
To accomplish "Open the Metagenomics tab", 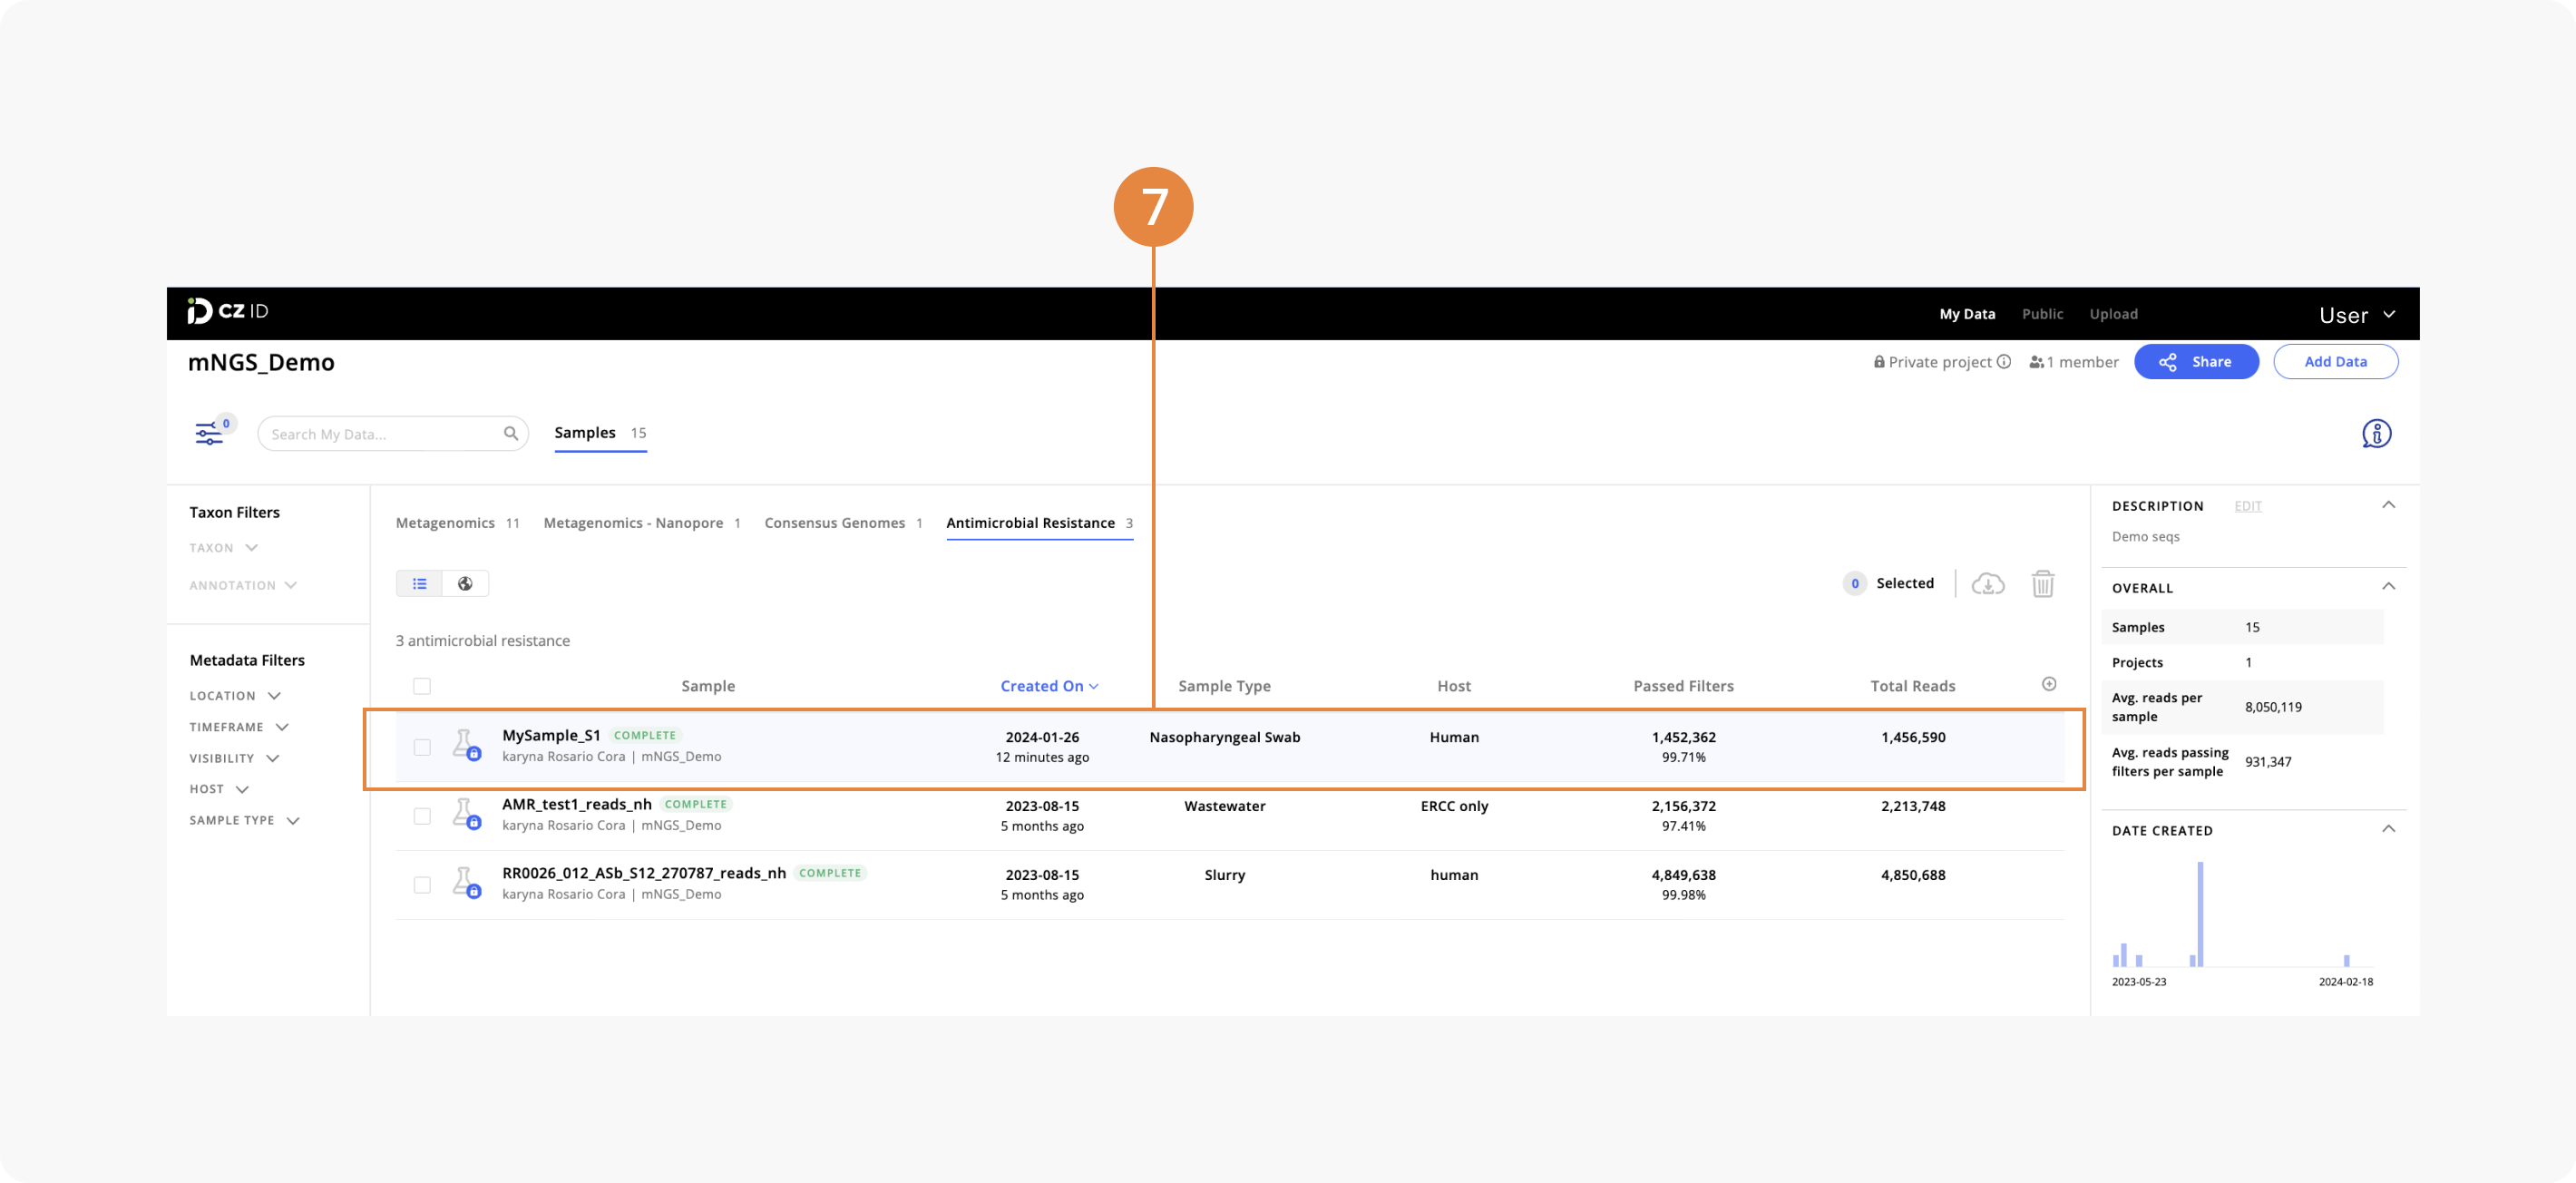I will coord(457,523).
